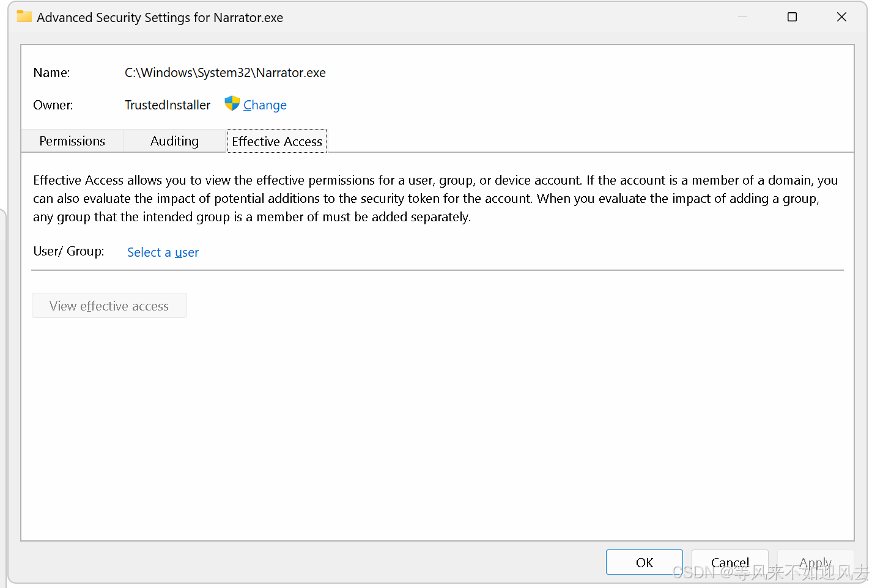
Task: Click the TrustedInstaller owner name
Action: [168, 105]
